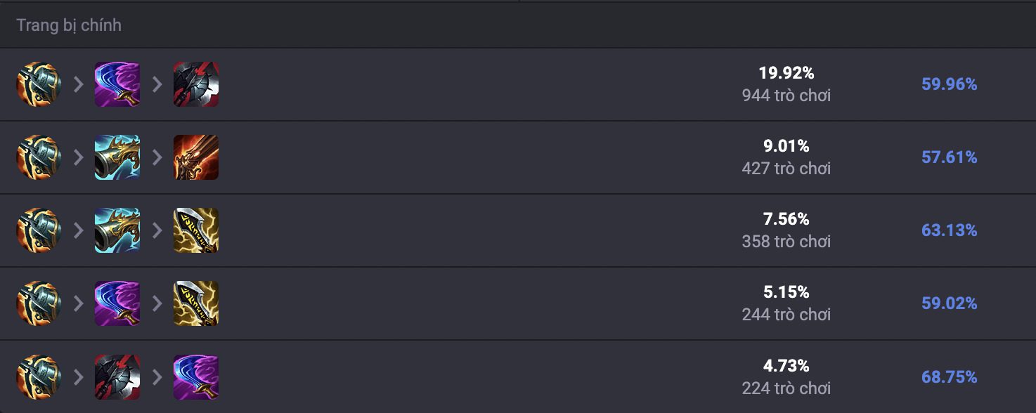Click the cyan cannon item in the 9.01% row
The image size is (1036, 413).
pyautogui.click(x=117, y=157)
